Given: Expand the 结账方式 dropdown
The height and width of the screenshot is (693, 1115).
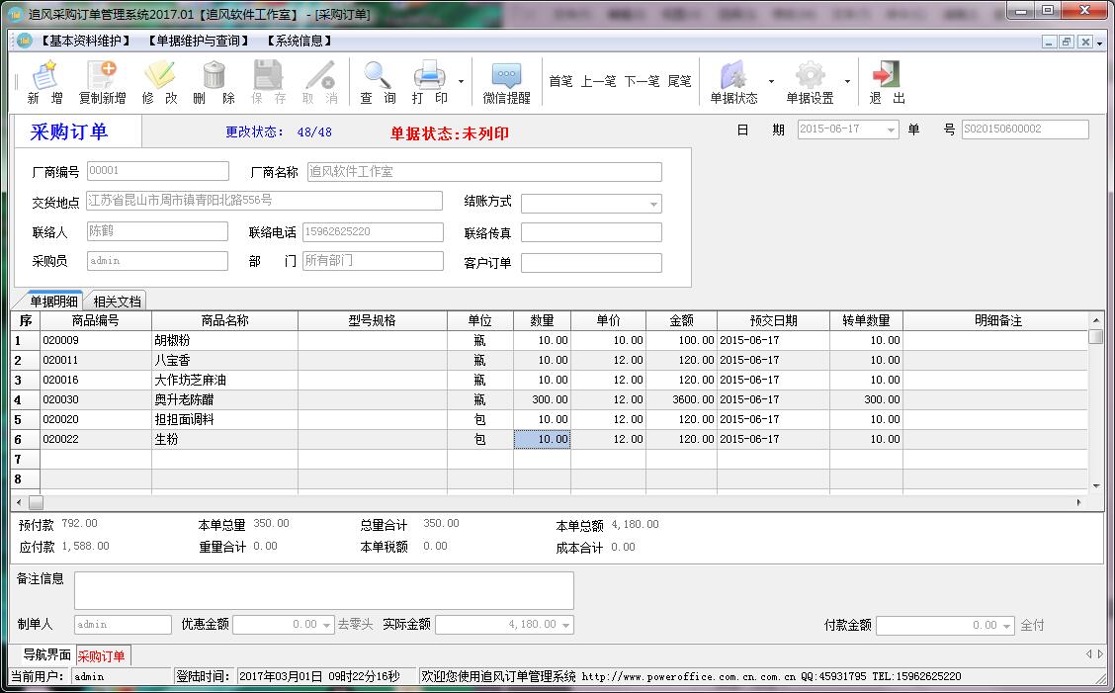Looking at the screenshot, I should tap(653, 205).
